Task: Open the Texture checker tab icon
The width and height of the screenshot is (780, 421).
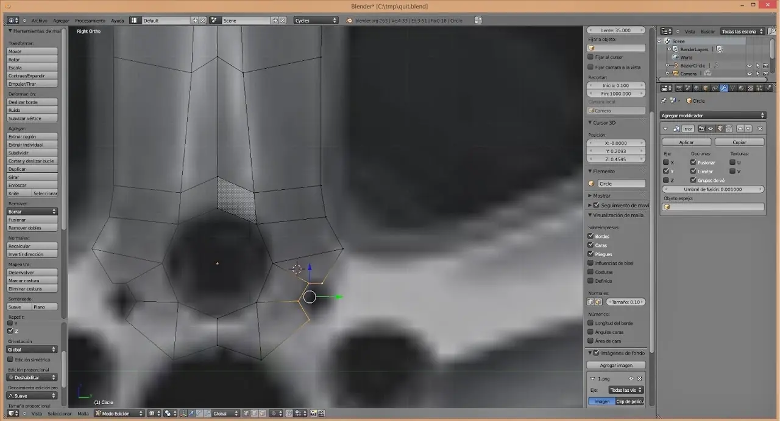Action: (750, 88)
